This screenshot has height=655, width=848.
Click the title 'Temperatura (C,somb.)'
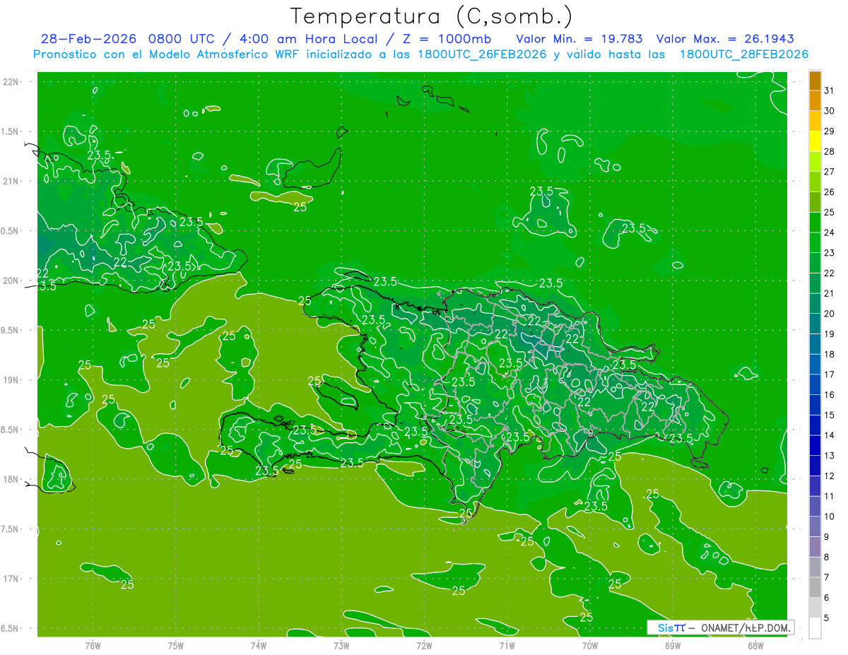(432, 16)
